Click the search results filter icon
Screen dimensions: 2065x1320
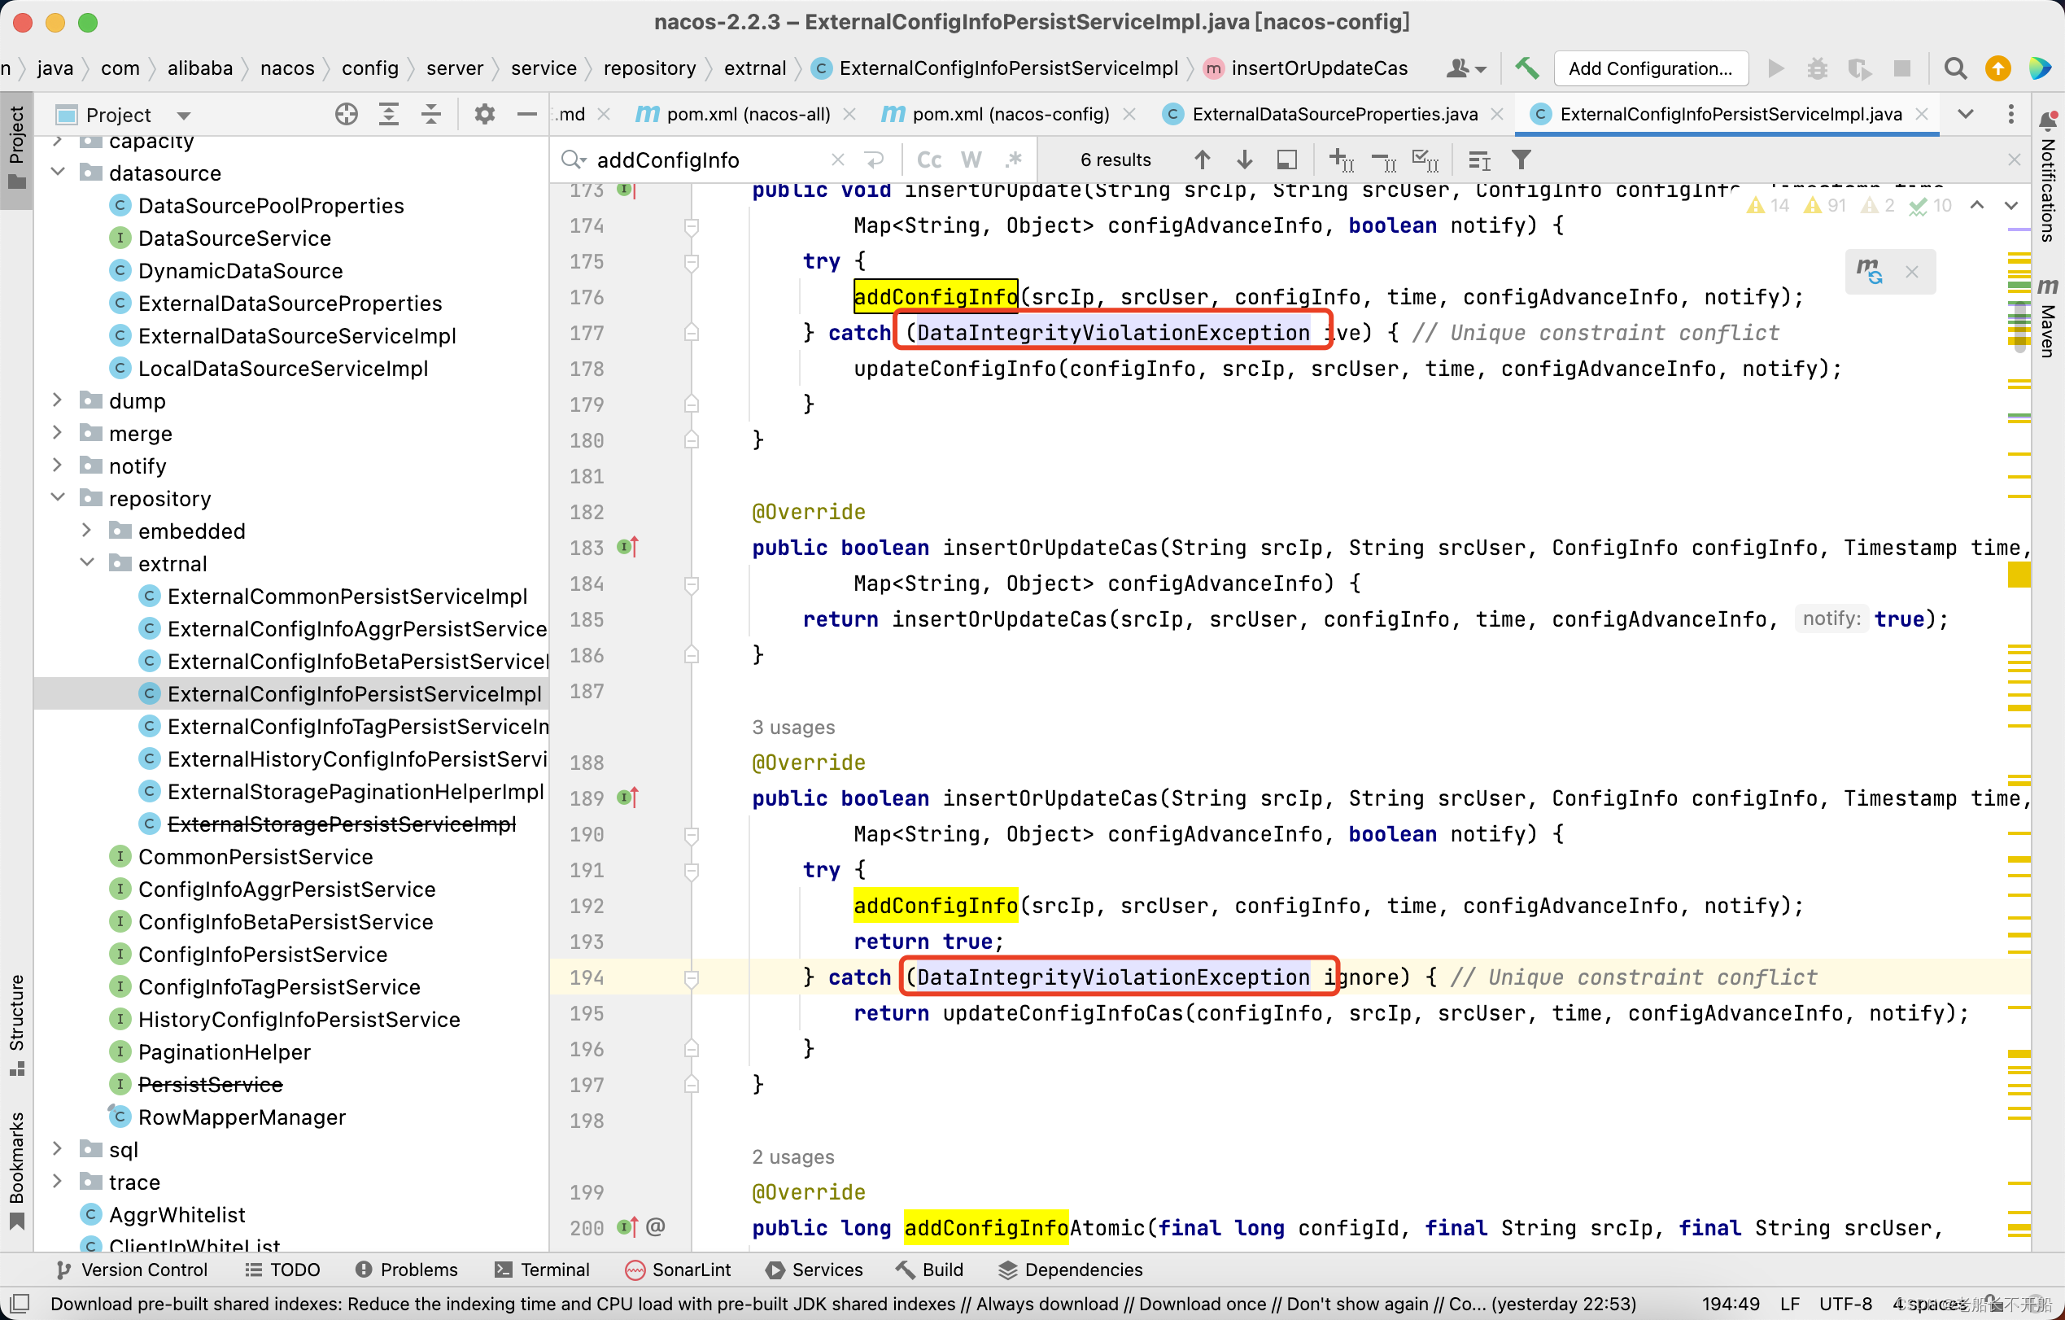coord(1525,160)
